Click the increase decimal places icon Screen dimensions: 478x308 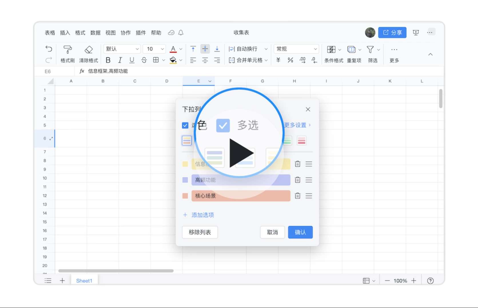click(302, 60)
